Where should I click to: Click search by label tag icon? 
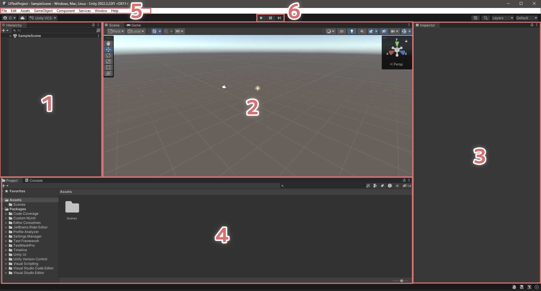(383, 186)
